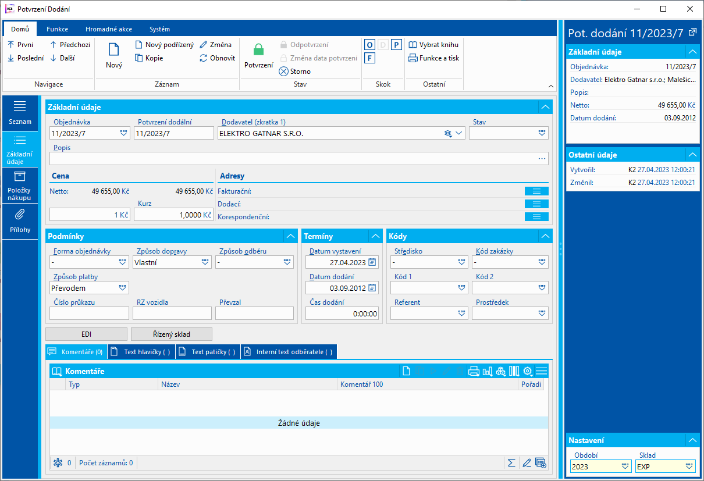This screenshot has width=704, height=481.
Task: Open Funkce a tisk
Action: click(434, 58)
